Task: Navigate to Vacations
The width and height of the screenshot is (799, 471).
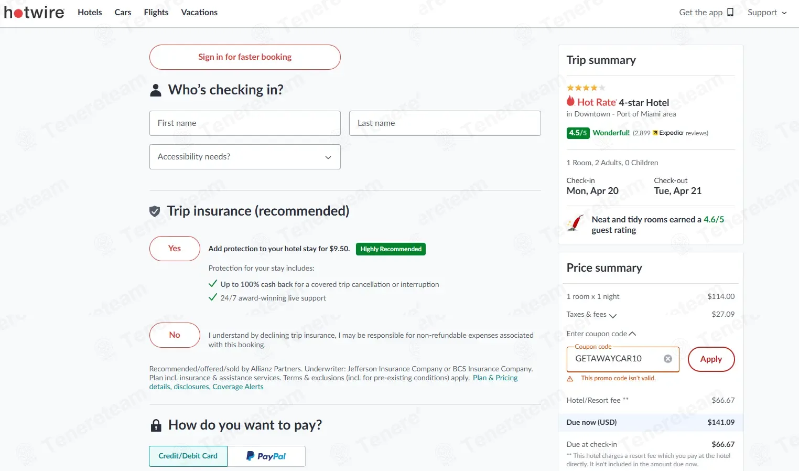Action: click(x=199, y=12)
